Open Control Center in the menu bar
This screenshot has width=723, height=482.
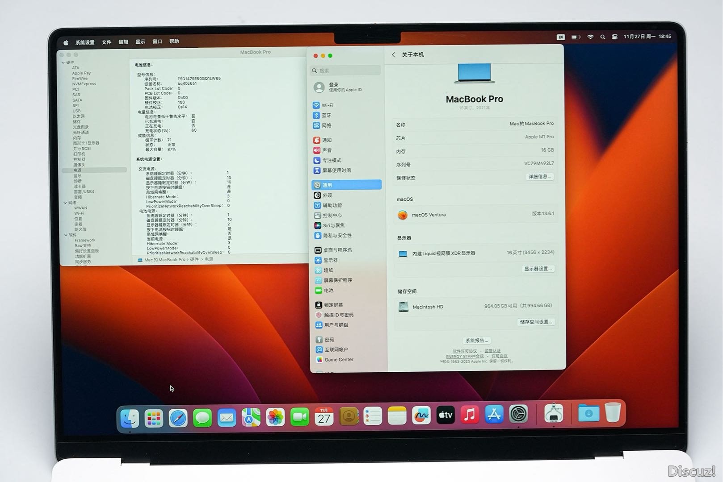point(614,37)
